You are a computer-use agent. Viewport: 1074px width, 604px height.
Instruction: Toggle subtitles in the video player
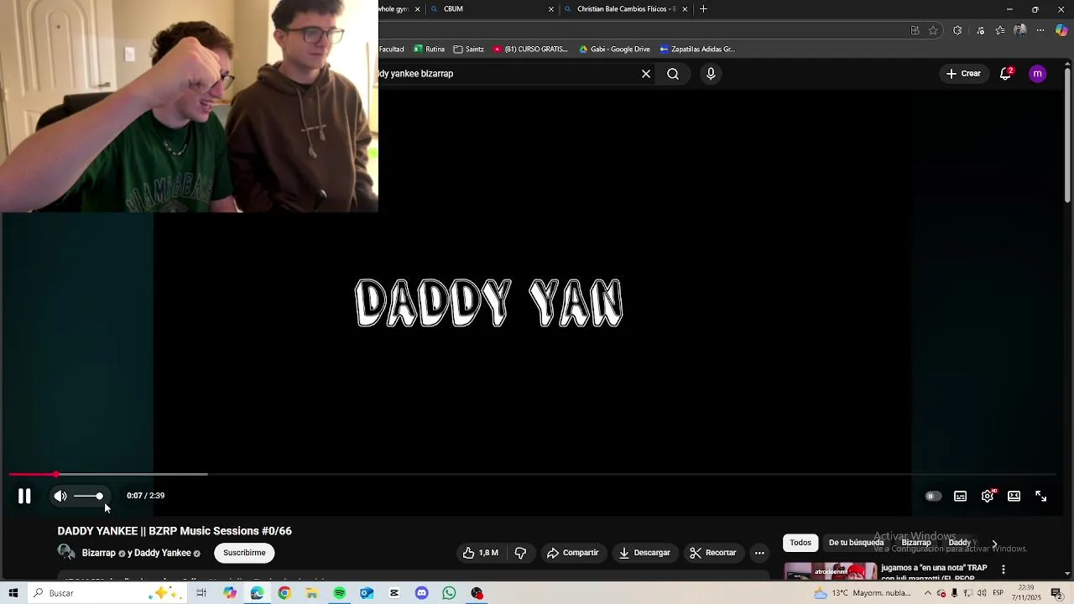point(961,497)
